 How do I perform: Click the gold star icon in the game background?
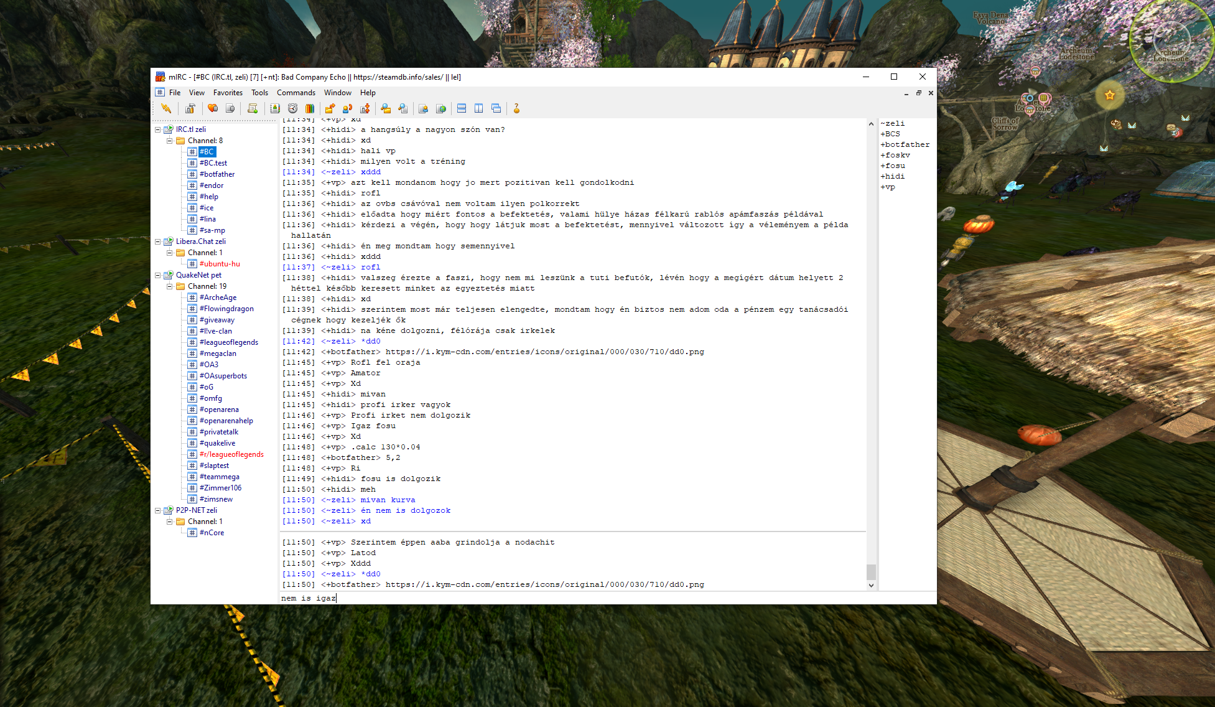[x=1110, y=95]
